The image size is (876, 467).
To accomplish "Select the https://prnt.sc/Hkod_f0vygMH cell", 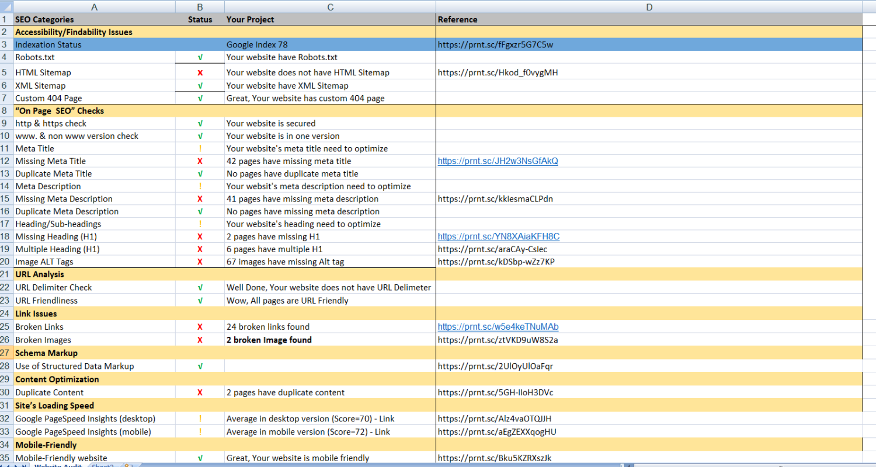I will (x=649, y=72).
